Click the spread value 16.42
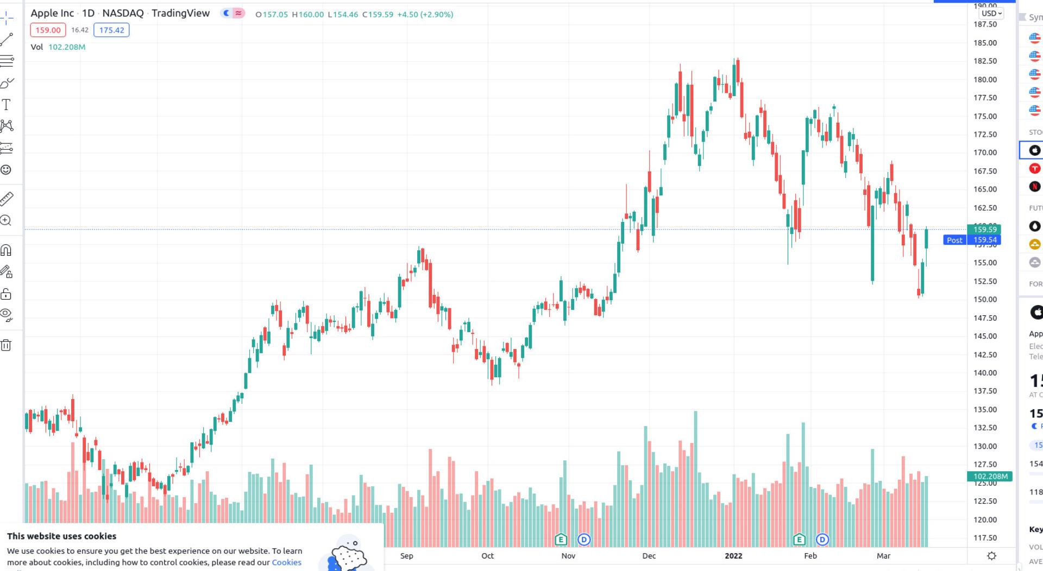The width and height of the screenshot is (1043, 571). click(x=80, y=30)
